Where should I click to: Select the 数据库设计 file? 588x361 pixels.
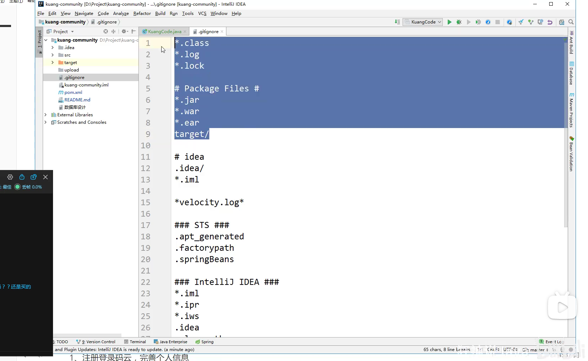point(75,107)
